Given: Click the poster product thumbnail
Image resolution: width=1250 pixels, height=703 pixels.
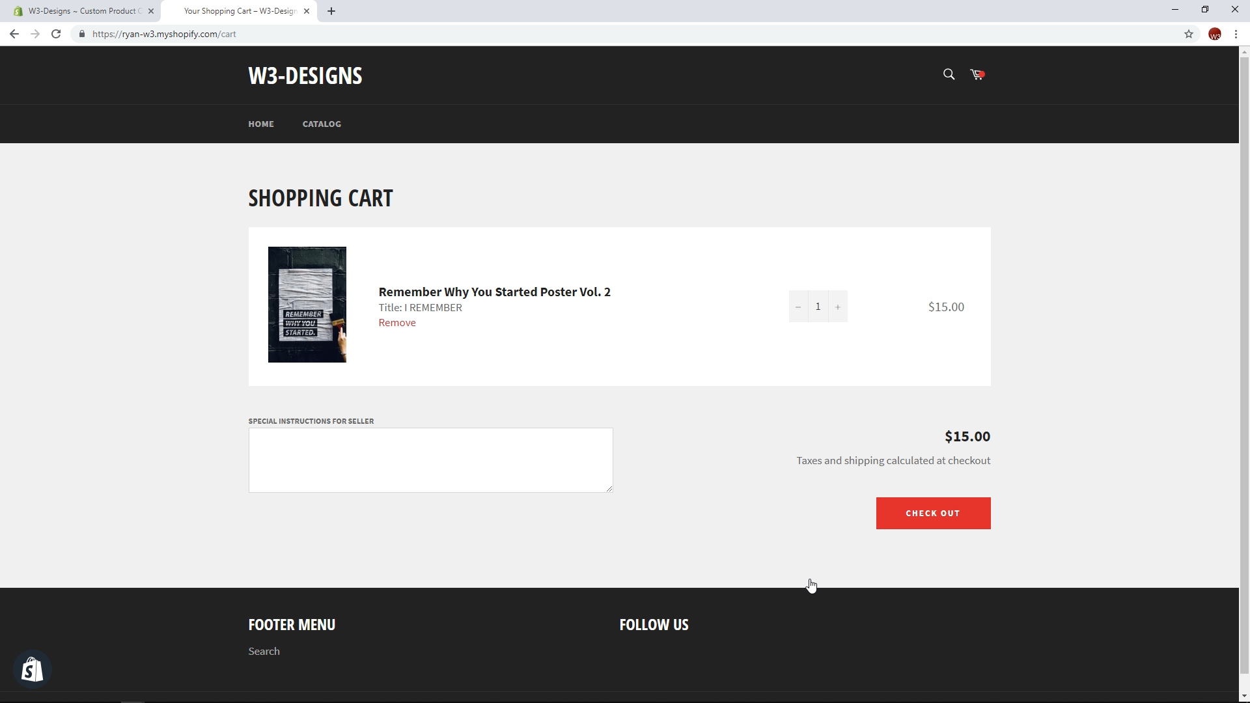Looking at the screenshot, I should pos(307,305).
